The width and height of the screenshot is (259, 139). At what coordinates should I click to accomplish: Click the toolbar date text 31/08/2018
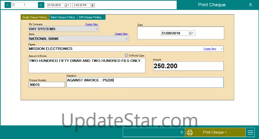[54, 5]
